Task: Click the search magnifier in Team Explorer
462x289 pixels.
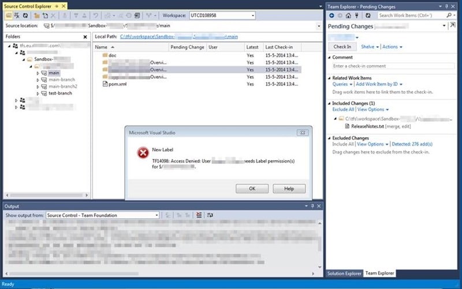Action: [x=449, y=16]
